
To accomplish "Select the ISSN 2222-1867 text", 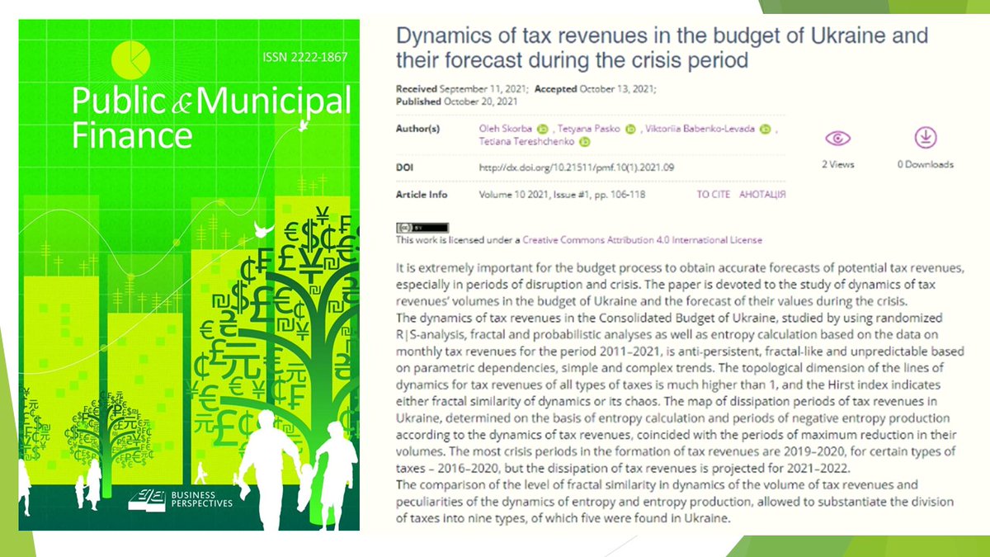I will pyautogui.click(x=305, y=58).
